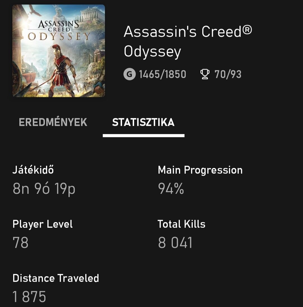Tap the Distance Traveled label
Viewport: 303px width, 307px height.
pyautogui.click(x=56, y=278)
